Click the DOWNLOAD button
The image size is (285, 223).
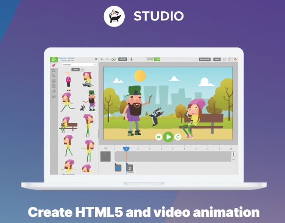205,59
